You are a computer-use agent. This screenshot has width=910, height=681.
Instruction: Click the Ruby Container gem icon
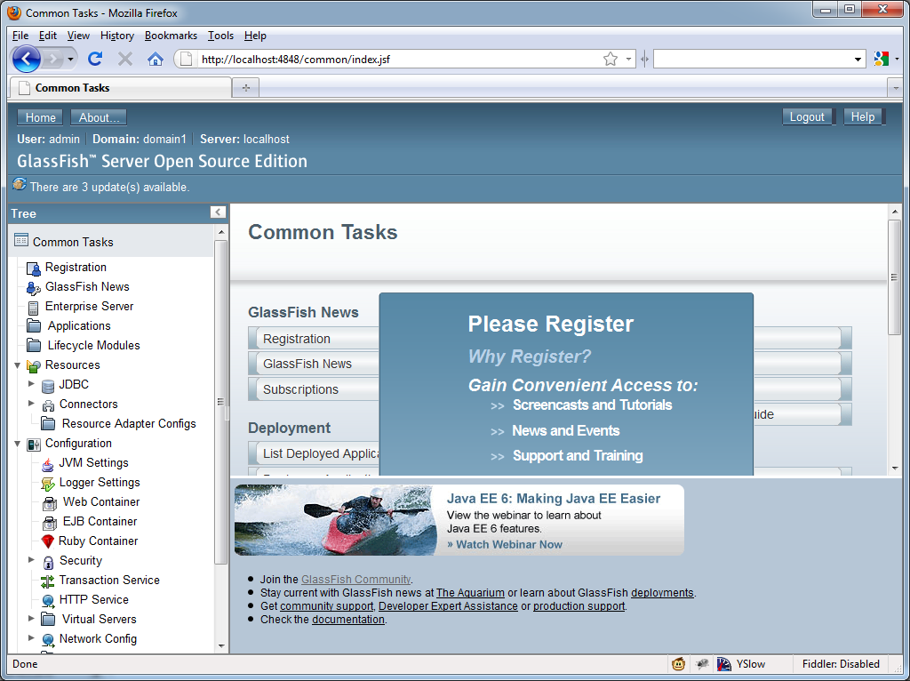pyautogui.click(x=48, y=541)
